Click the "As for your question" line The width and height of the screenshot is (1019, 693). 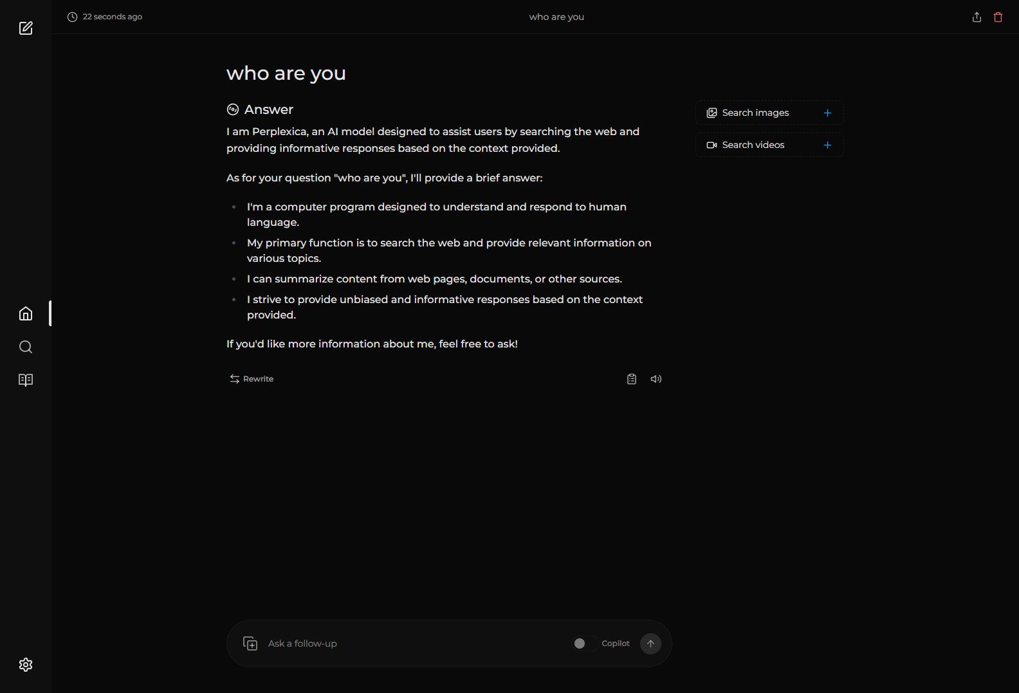point(385,178)
